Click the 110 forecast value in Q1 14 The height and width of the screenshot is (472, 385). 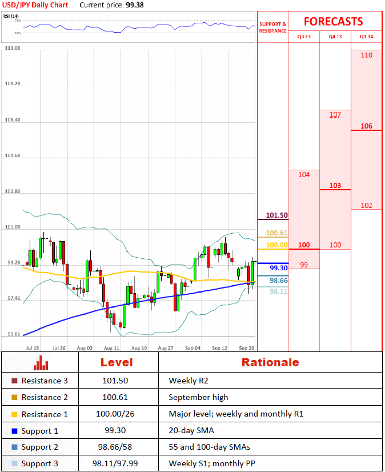pyautogui.click(x=367, y=55)
